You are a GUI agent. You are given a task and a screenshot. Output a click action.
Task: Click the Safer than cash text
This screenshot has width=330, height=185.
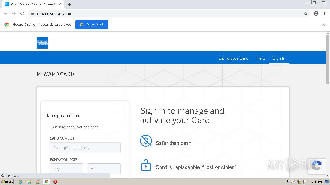[174, 143]
